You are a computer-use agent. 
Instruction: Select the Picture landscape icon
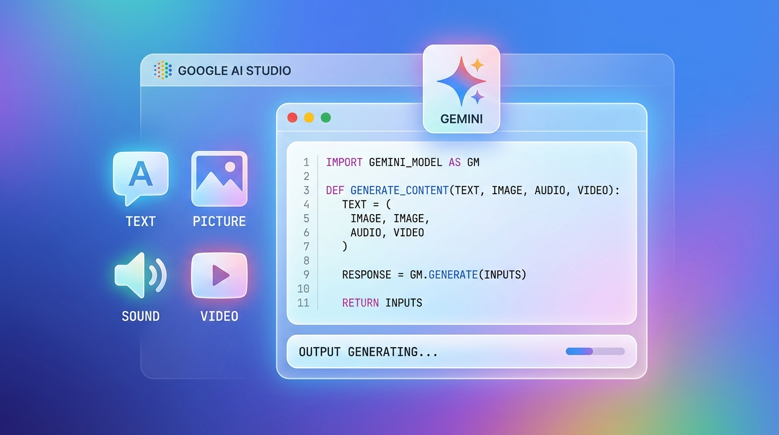pyautogui.click(x=219, y=178)
